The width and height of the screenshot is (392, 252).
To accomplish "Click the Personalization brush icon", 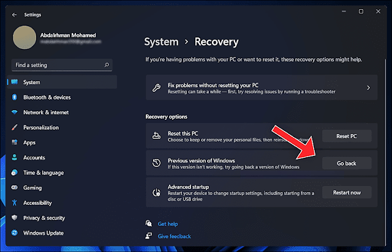I will coord(15,127).
